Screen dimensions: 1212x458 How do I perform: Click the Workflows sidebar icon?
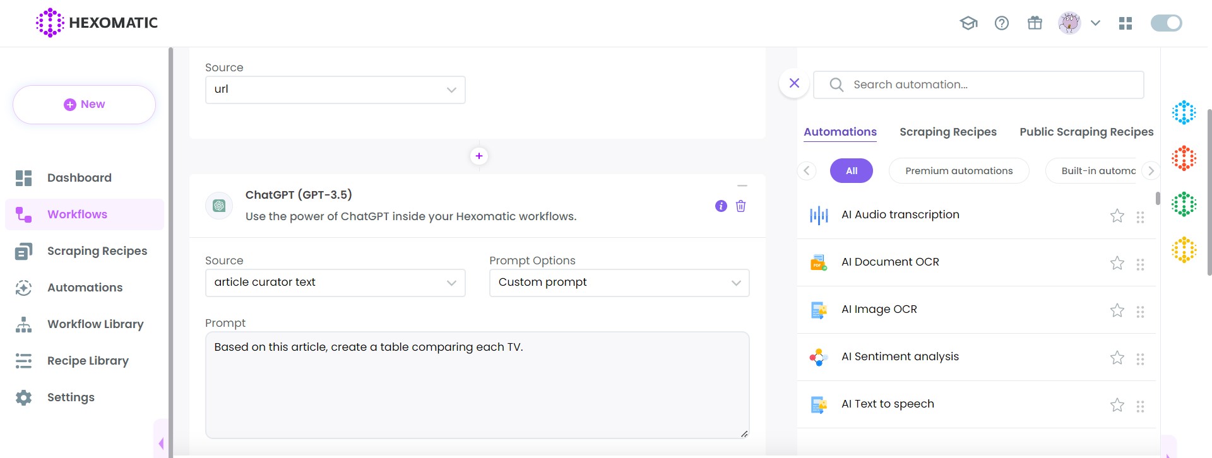pos(23,214)
